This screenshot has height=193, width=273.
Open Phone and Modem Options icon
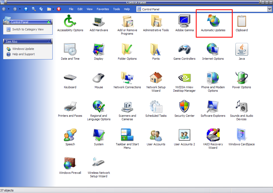coord(213,78)
